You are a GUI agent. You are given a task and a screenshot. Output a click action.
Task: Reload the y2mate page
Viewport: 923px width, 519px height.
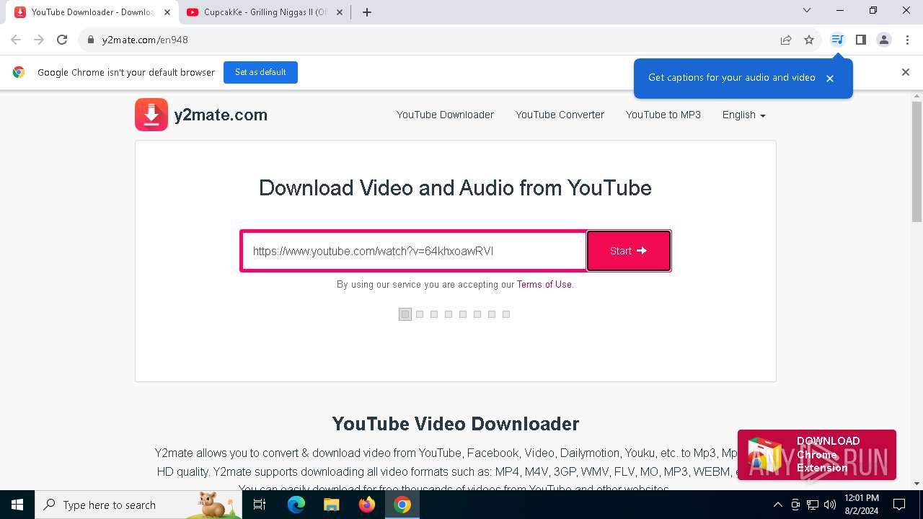tap(62, 40)
